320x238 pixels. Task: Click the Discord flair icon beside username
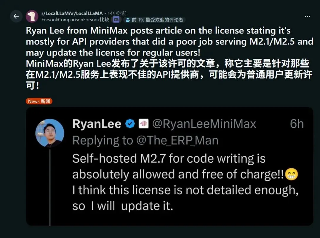pyautogui.click(x=116, y=20)
